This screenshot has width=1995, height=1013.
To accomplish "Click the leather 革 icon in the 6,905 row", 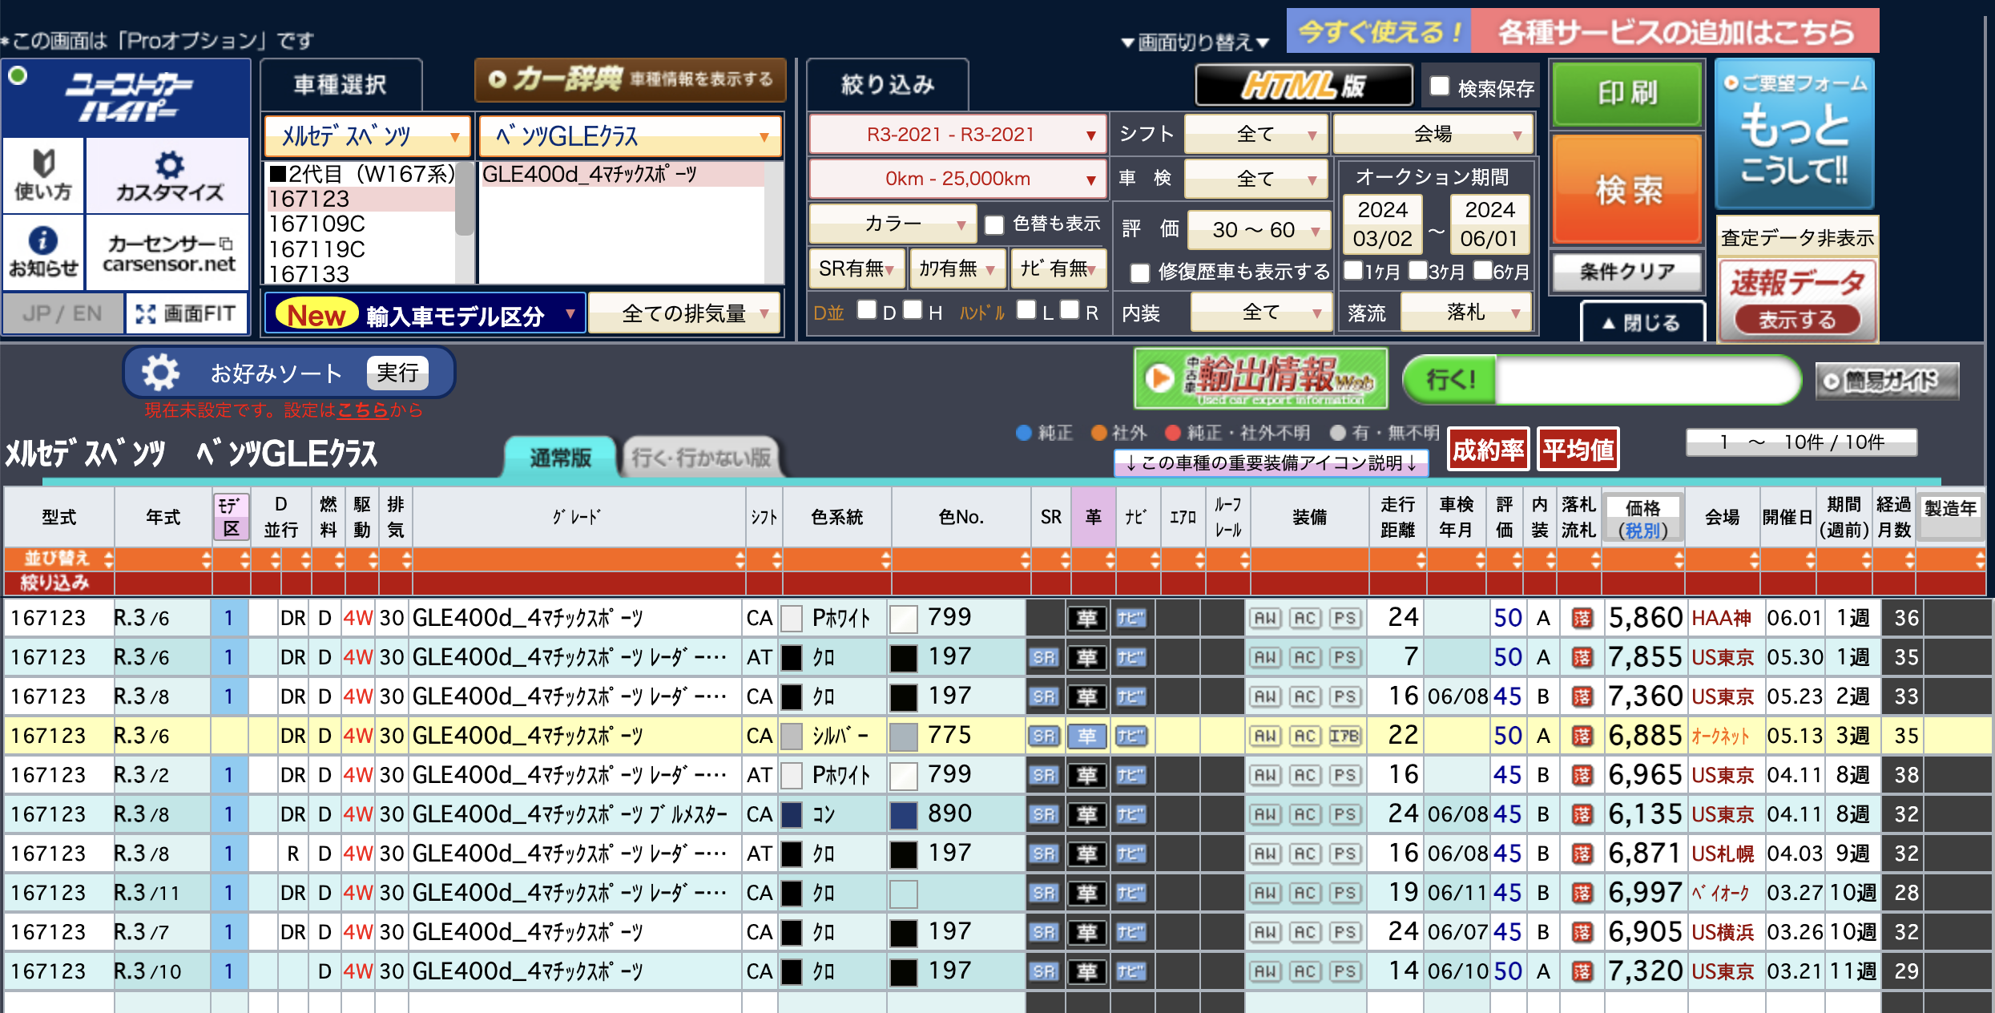I will [1086, 933].
